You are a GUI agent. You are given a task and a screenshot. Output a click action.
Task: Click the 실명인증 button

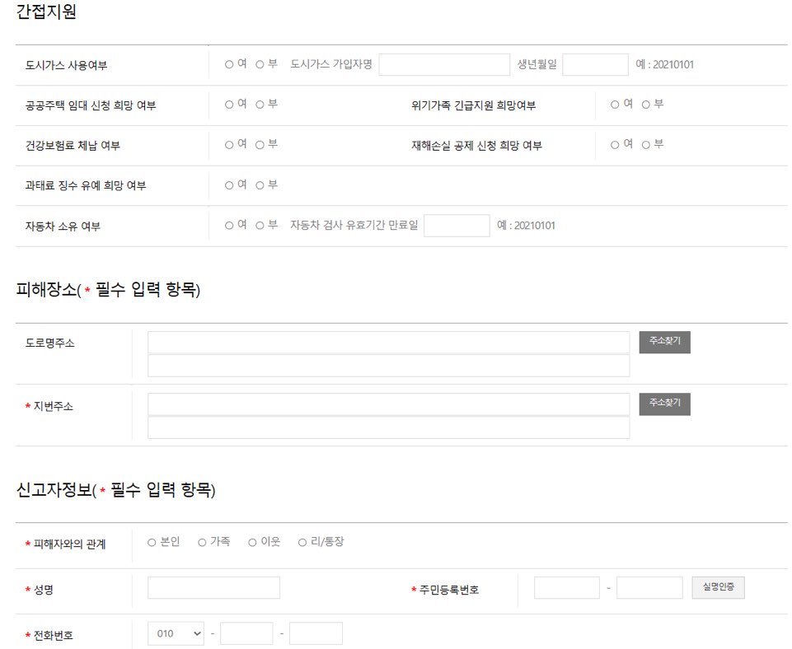(717, 586)
